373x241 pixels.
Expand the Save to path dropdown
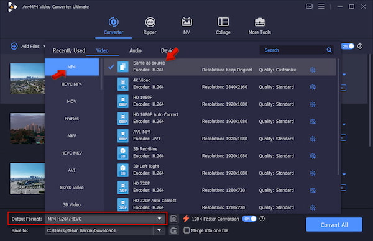coord(159,230)
